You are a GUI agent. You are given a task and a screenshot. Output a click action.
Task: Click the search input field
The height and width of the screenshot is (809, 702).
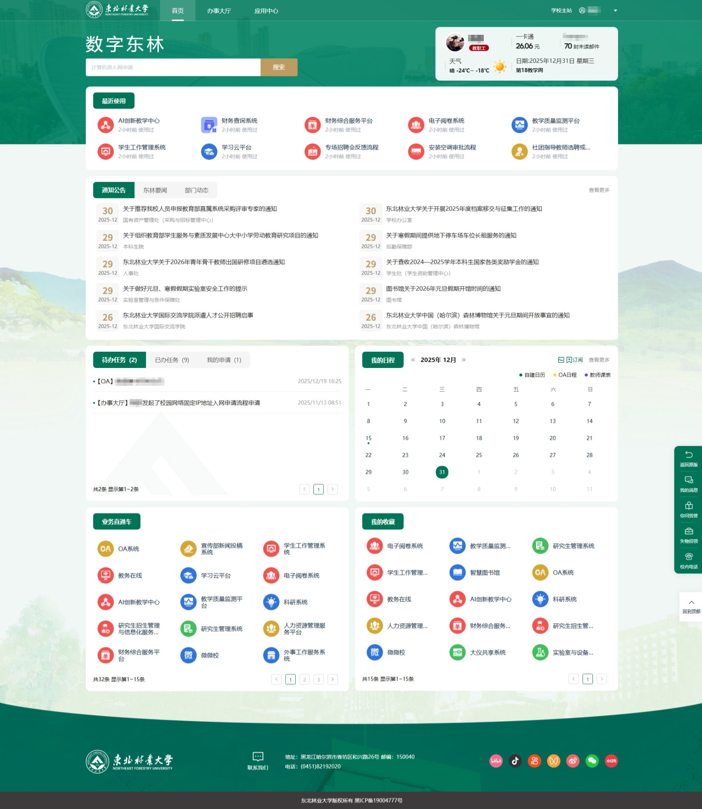[173, 67]
